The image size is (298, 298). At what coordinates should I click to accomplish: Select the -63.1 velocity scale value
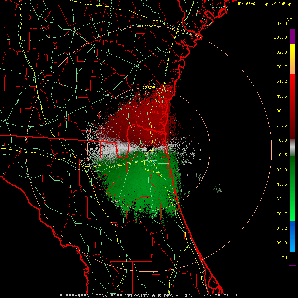coord(280,199)
